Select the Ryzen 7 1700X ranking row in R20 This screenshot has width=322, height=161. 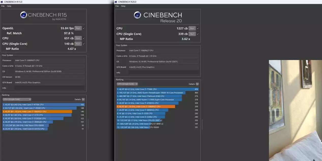tap(158, 100)
